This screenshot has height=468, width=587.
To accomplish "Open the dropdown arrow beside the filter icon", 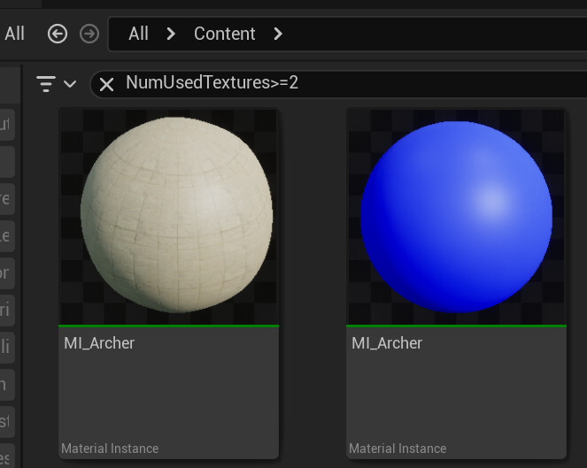I will point(70,84).
